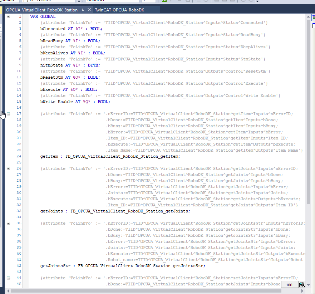Click line number 43 in the gutter

coord(19,272)
